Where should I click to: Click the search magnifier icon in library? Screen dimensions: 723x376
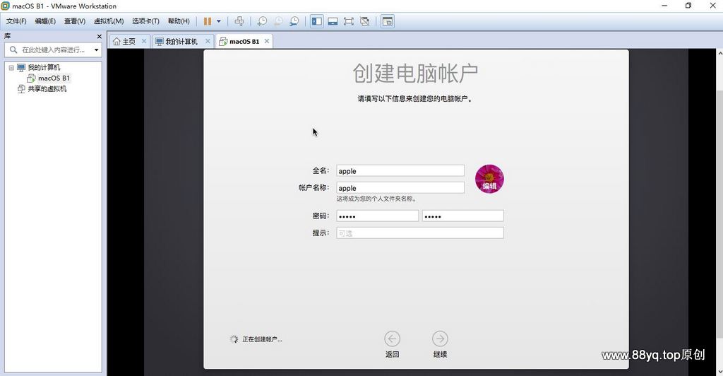click(13, 49)
